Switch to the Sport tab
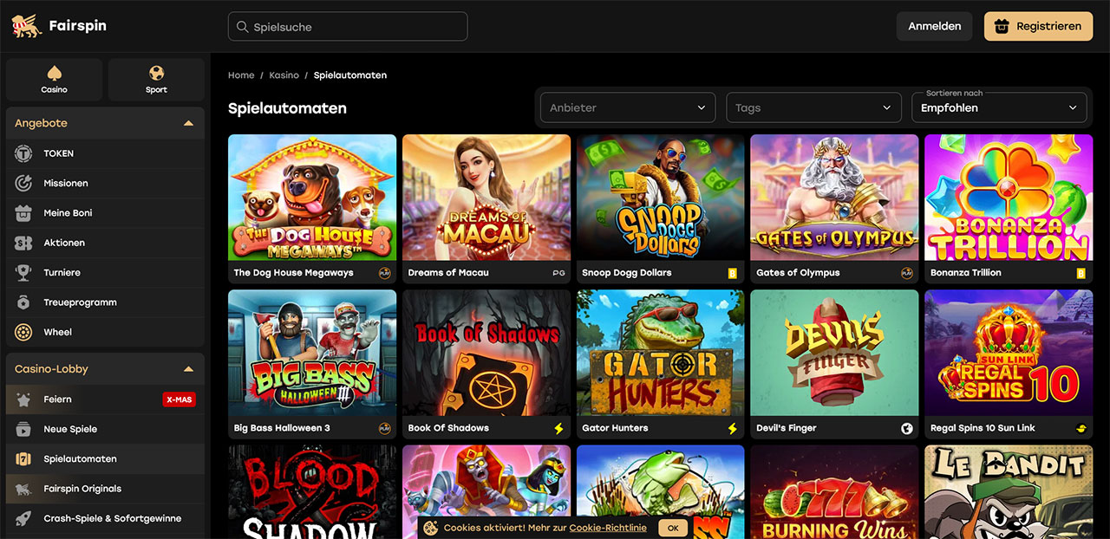1110x539 pixels. 156,80
